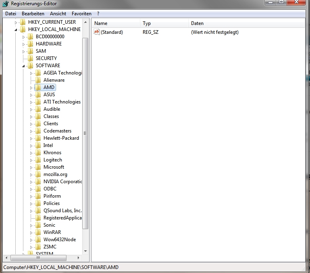Open the Ansicht menu
310x273 pixels.
tap(58, 14)
